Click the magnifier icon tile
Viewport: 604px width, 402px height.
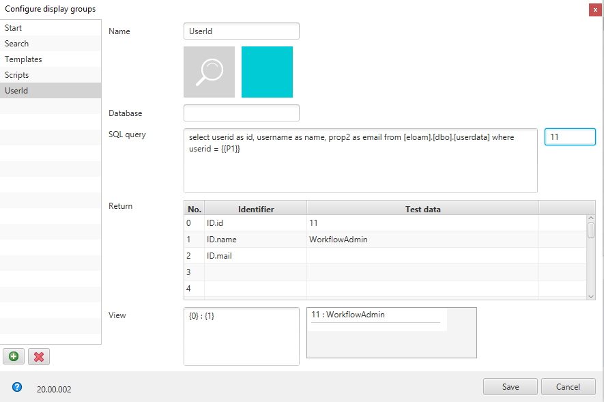(x=209, y=72)
